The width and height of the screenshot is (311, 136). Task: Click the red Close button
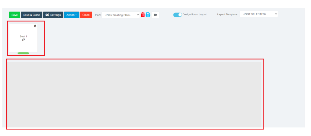(x=86, y=15)
